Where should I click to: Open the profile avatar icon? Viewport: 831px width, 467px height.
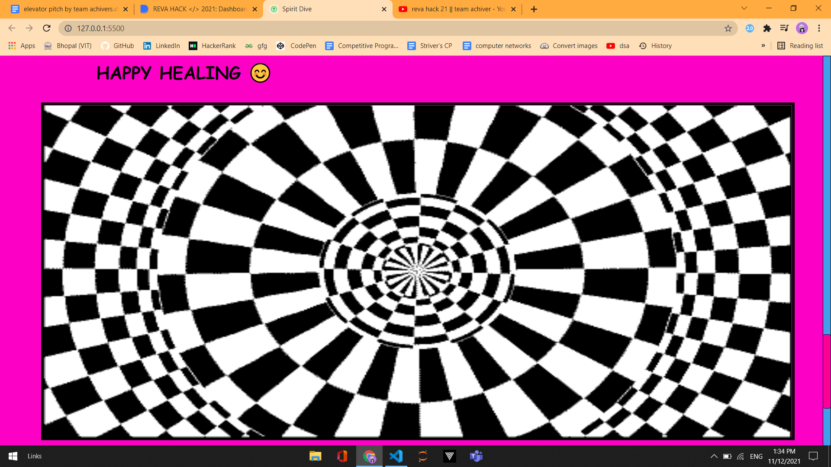coord(802,28)
